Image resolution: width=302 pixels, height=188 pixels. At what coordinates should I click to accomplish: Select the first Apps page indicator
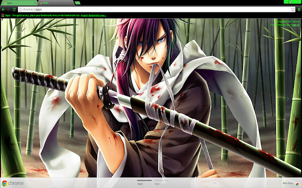click(144, 182)
